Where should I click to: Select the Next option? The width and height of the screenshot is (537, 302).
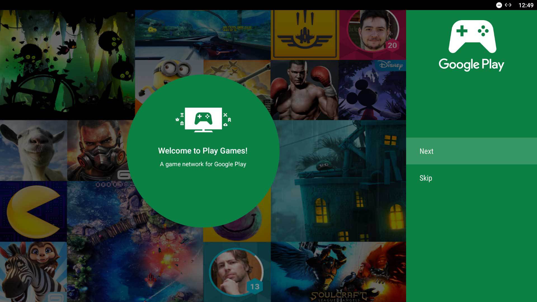point(472,151)
